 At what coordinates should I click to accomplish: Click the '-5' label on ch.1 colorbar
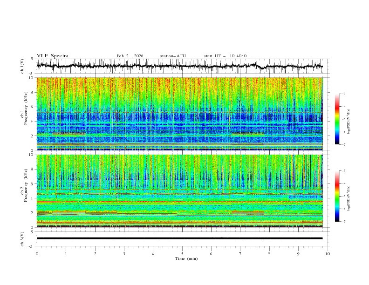coord(344,119)
